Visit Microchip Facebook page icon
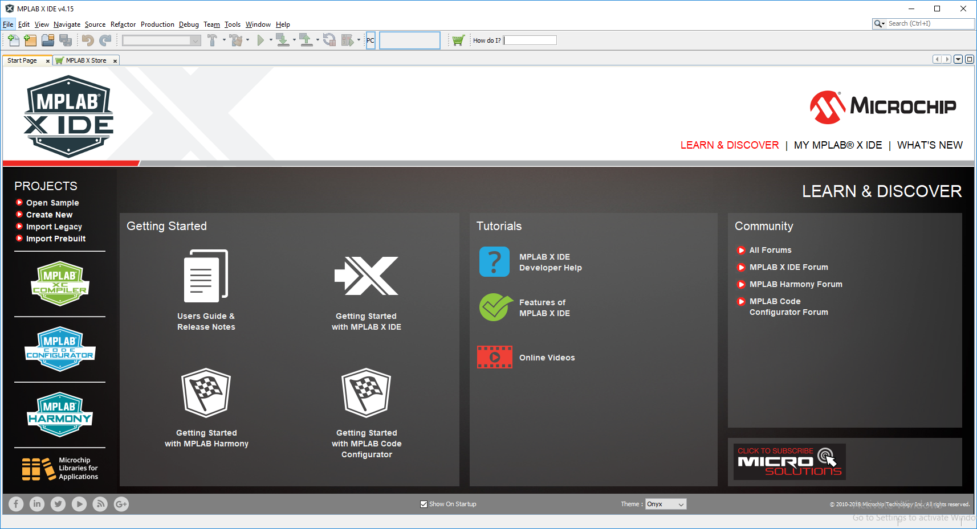The width and height of the screenshot is (977, 529). 16,504
